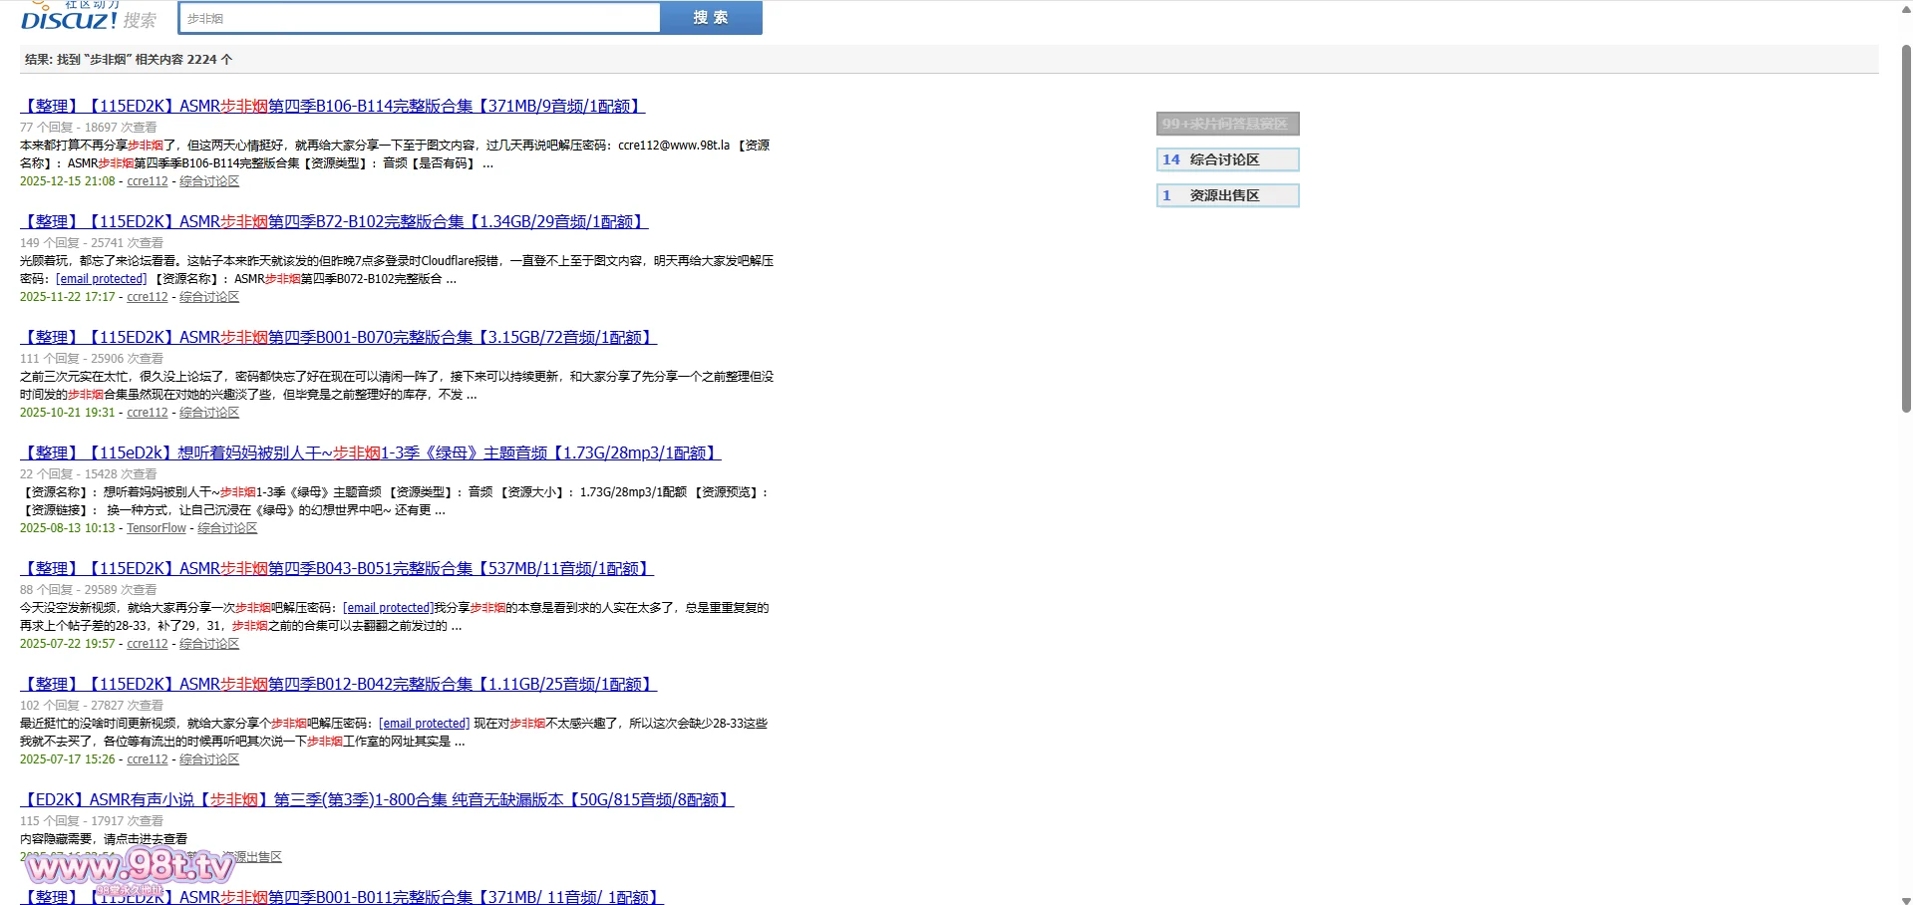Click the vertical scrollbar thumb
This screenshot has width=1913, height=905.
tap(1905, 229)
